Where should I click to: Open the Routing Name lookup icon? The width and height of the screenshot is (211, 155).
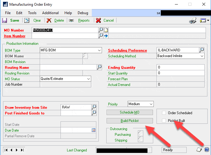click(x=99, y=67)
